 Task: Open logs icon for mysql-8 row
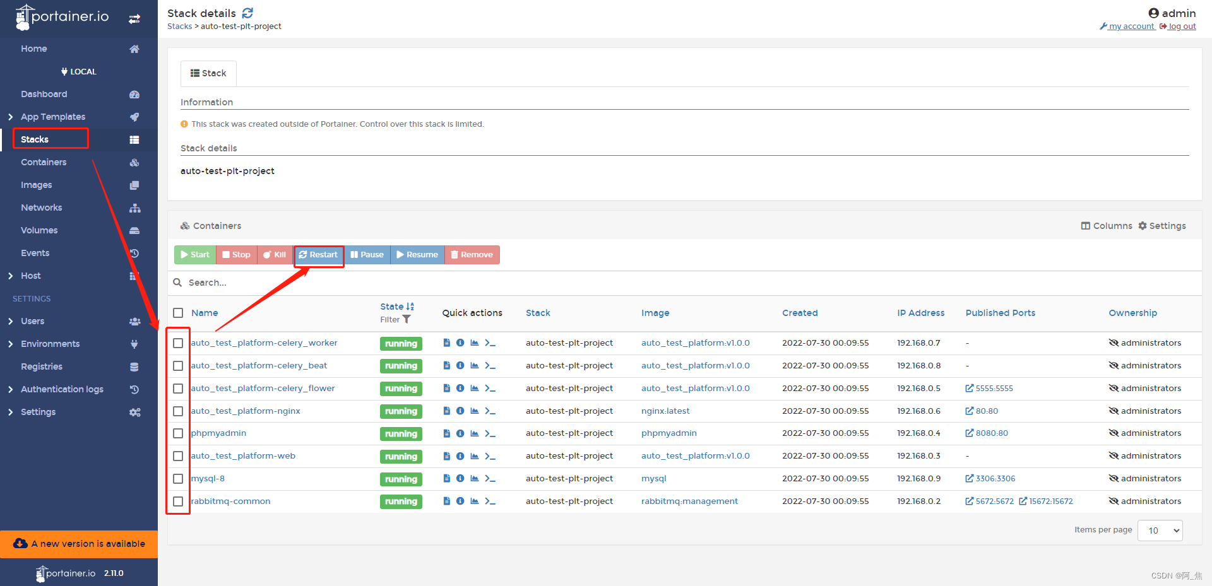click(x=447, y=478)
